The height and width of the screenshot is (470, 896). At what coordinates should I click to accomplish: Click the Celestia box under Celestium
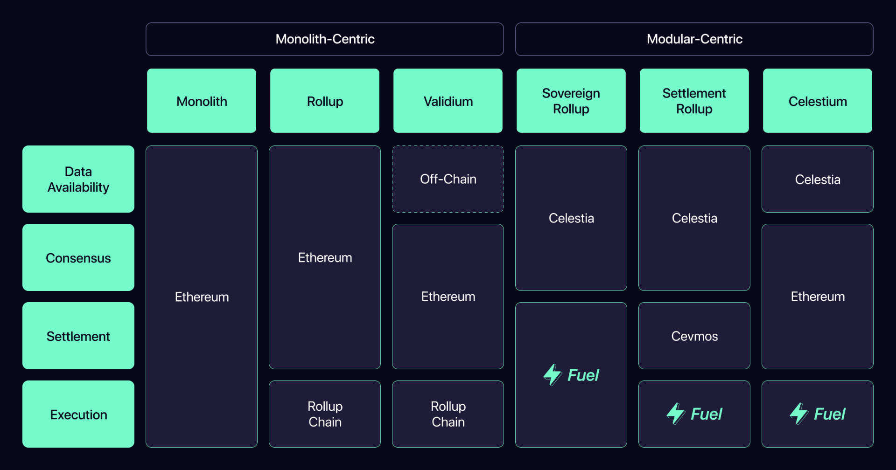click(x=818, y=179)
